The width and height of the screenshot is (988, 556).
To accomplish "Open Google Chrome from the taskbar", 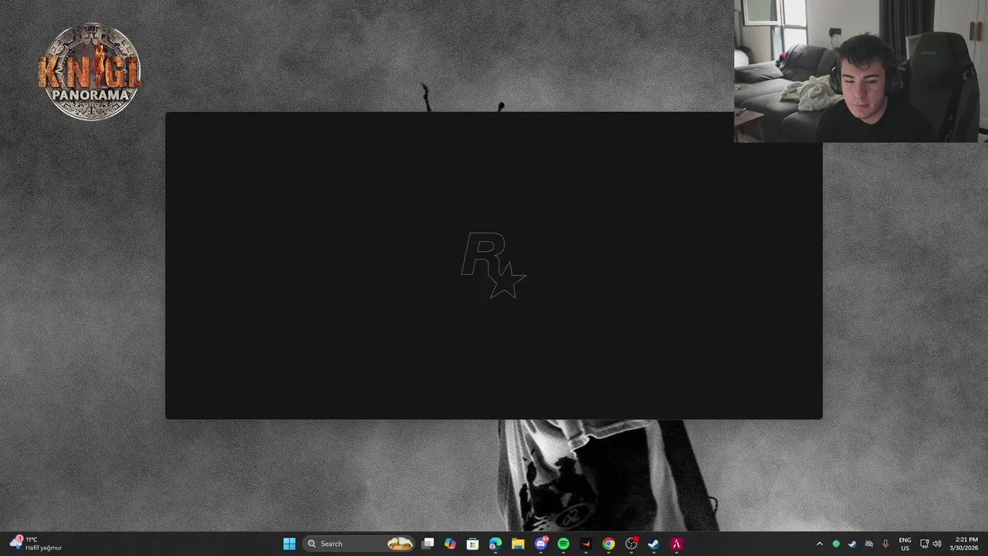I will click(608, 544).
